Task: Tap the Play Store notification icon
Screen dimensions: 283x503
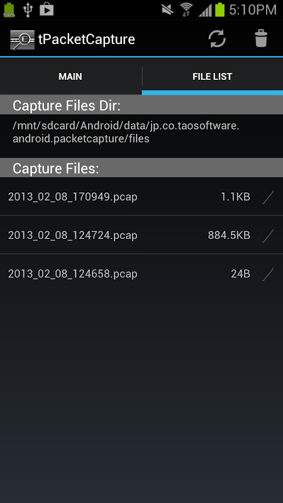Action: pos(47,9)
